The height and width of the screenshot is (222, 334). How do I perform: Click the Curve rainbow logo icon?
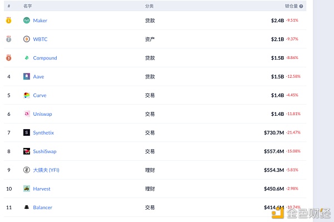click(x=27, y=95)
